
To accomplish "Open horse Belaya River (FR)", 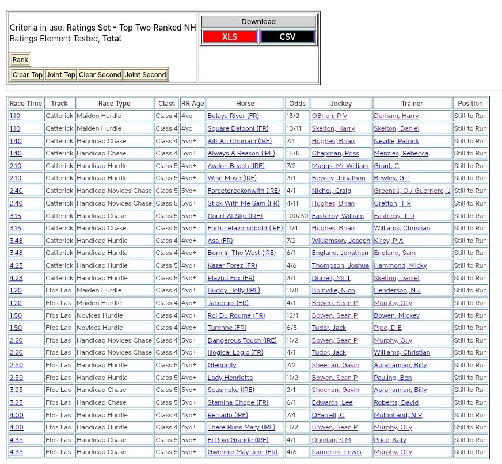I will 233,116.
